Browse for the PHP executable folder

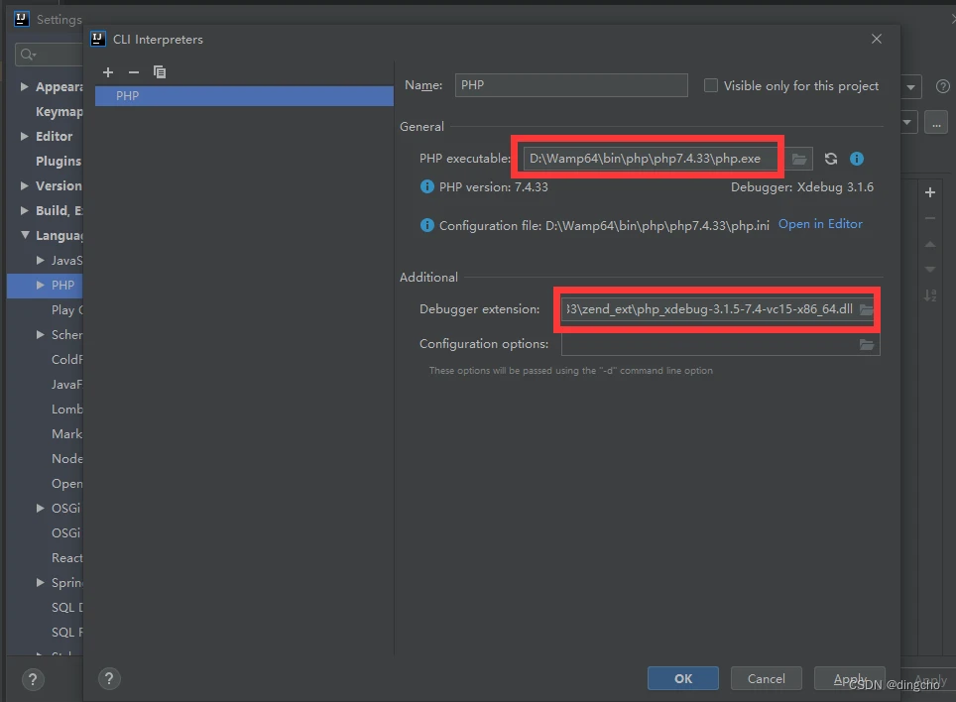[798, 159]
